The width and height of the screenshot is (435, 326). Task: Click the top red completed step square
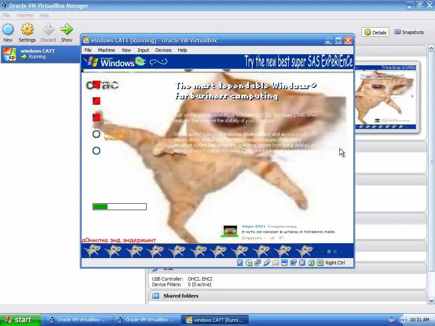(96, 84)
